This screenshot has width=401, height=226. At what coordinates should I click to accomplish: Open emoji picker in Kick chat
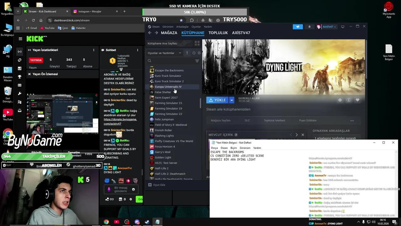[133, 189]
